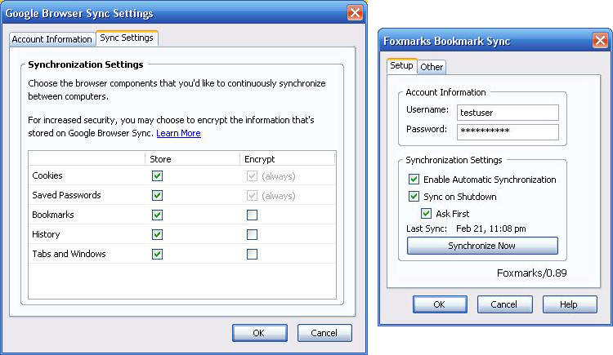Image resolution: width=613 pixels, height=355 pixels.
Task: Uncheck Store for Cookies
Action: 157,175
